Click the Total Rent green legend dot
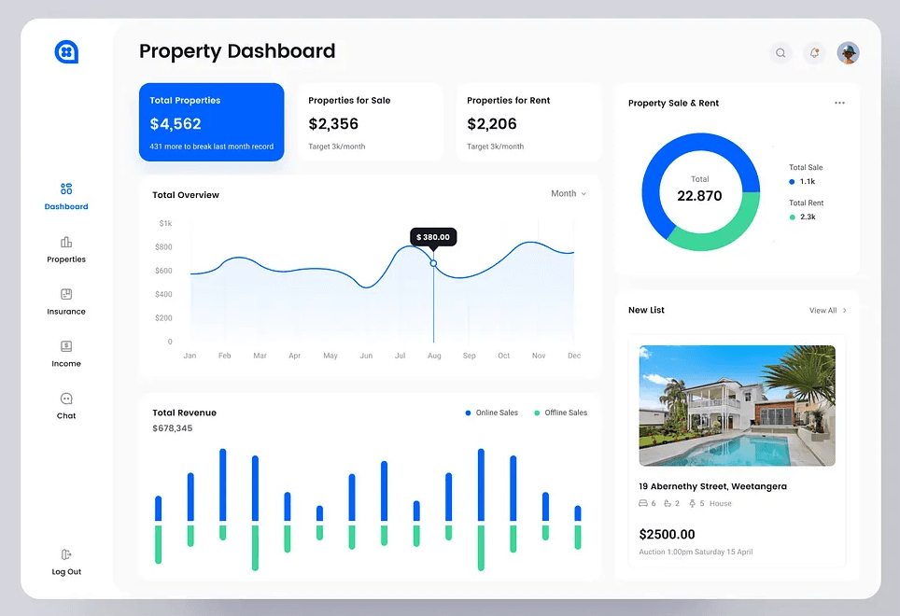This screenshot has height=616, width=900. [792, 217]
